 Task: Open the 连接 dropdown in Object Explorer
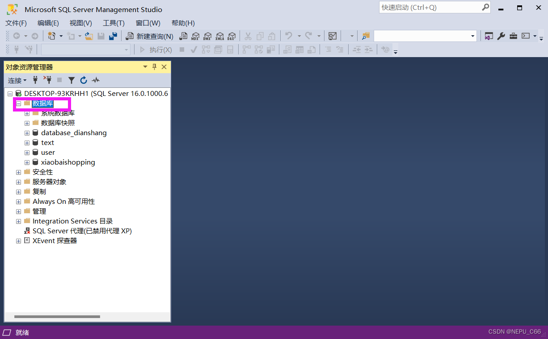tap(17, 80)
